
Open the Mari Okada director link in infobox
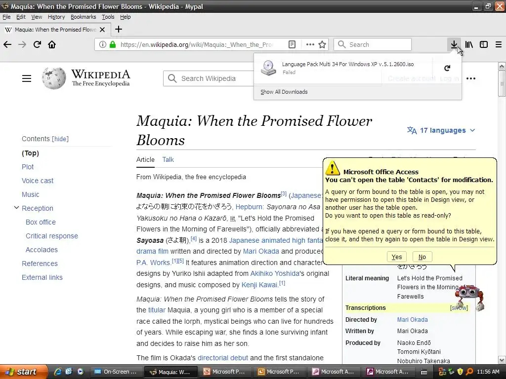tap(413, 320)
